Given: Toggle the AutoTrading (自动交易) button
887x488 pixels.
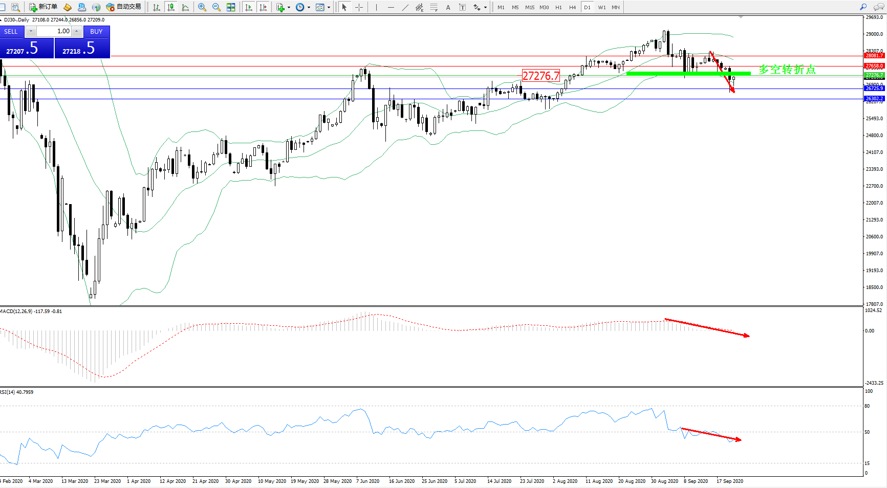Looking at the screenshot, I should point(123,7).
